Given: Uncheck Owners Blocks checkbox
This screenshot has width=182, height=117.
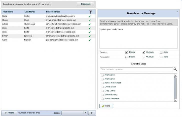Looking at the screenshot, I should click(x=127, y=52).
